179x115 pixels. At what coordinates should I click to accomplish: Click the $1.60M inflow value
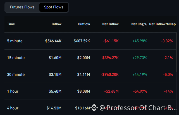coord(55,58)
